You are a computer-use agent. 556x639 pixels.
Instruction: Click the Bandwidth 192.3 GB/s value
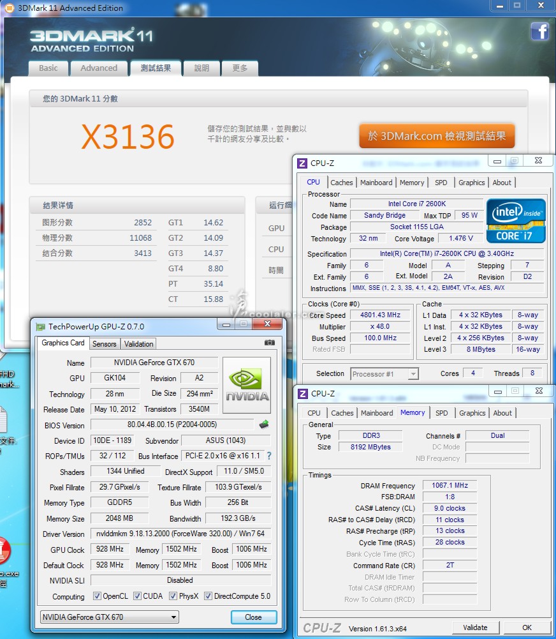point(238,518)
